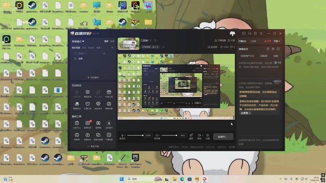
Task: Open the task center tool
Action: (x=77, y=123)
